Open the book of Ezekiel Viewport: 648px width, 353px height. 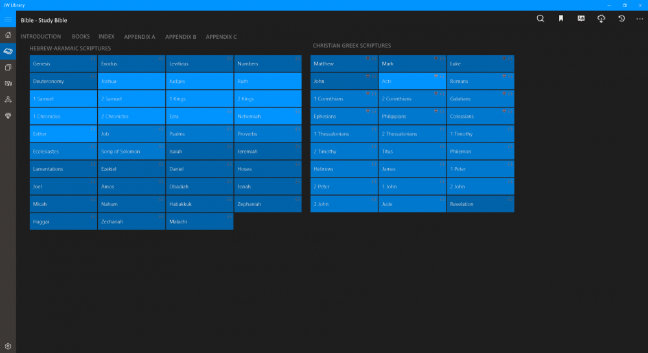[x=132, y=169]
